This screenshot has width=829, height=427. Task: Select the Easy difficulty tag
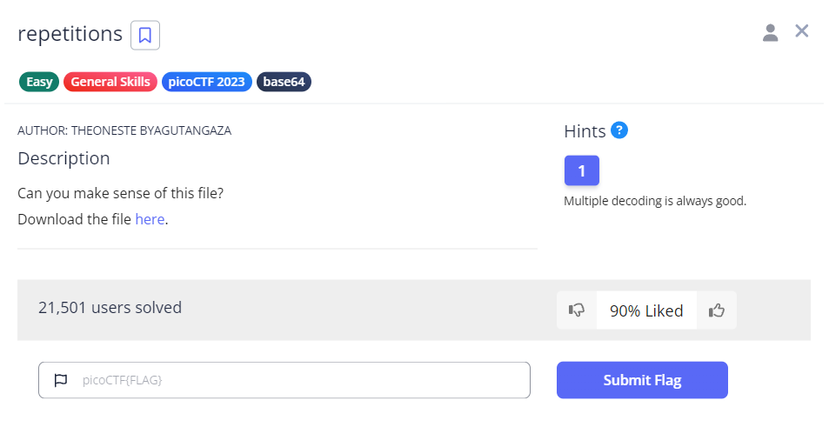click(39, 82)
